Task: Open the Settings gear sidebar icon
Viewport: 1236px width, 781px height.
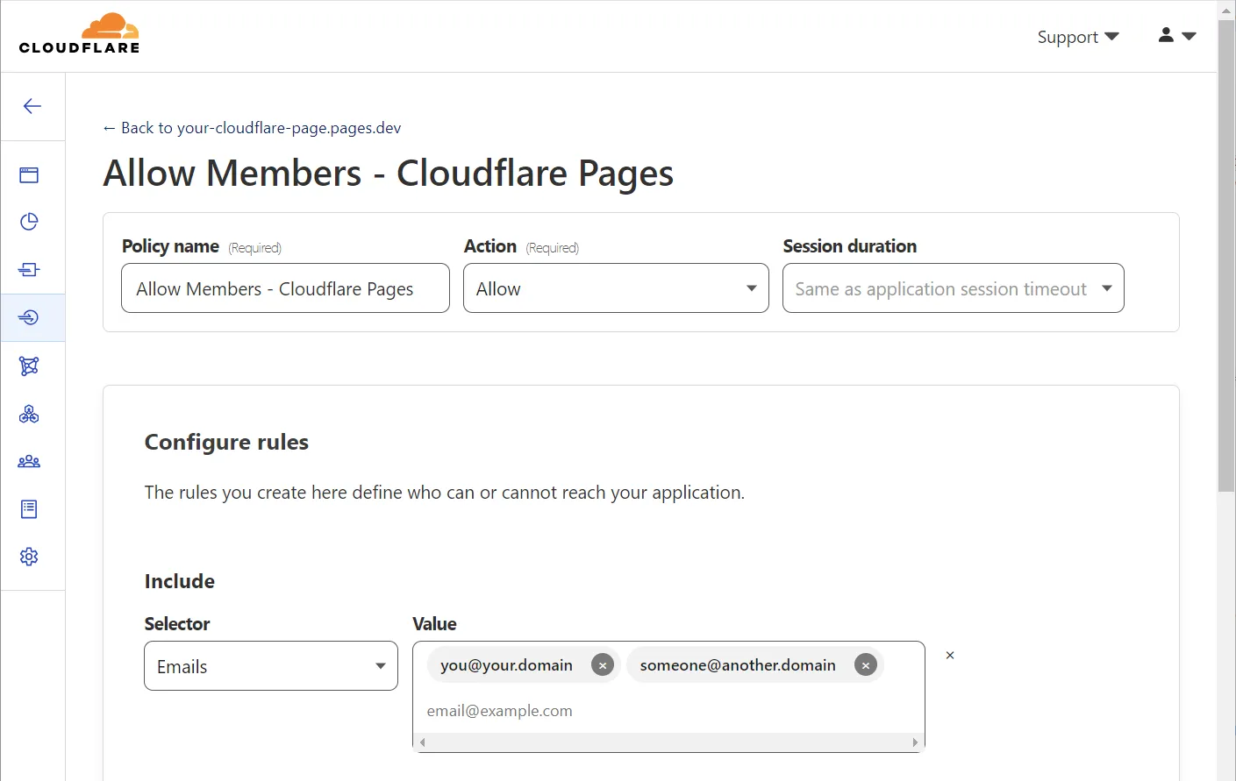Action: (29, 557)
